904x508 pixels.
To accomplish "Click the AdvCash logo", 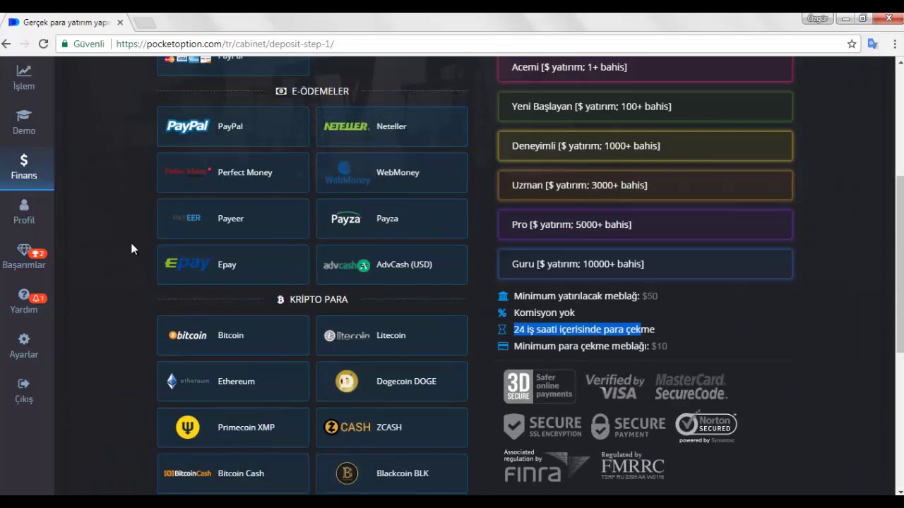I will pos(346,265).
